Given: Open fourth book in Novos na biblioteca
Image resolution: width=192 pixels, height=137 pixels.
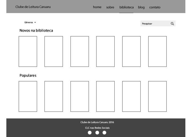Looking at the screenshot, I should pyautogui.click(x=106, y=51).
